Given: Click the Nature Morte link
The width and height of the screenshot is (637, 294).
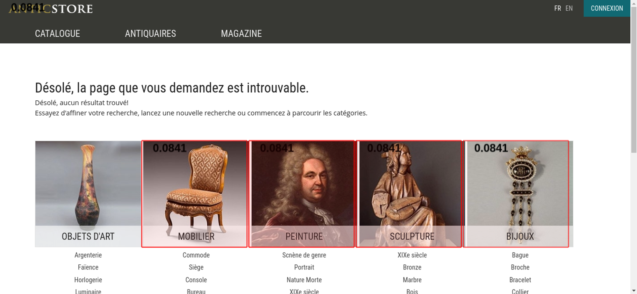Looking at the screenshot, I should point(304,280).
